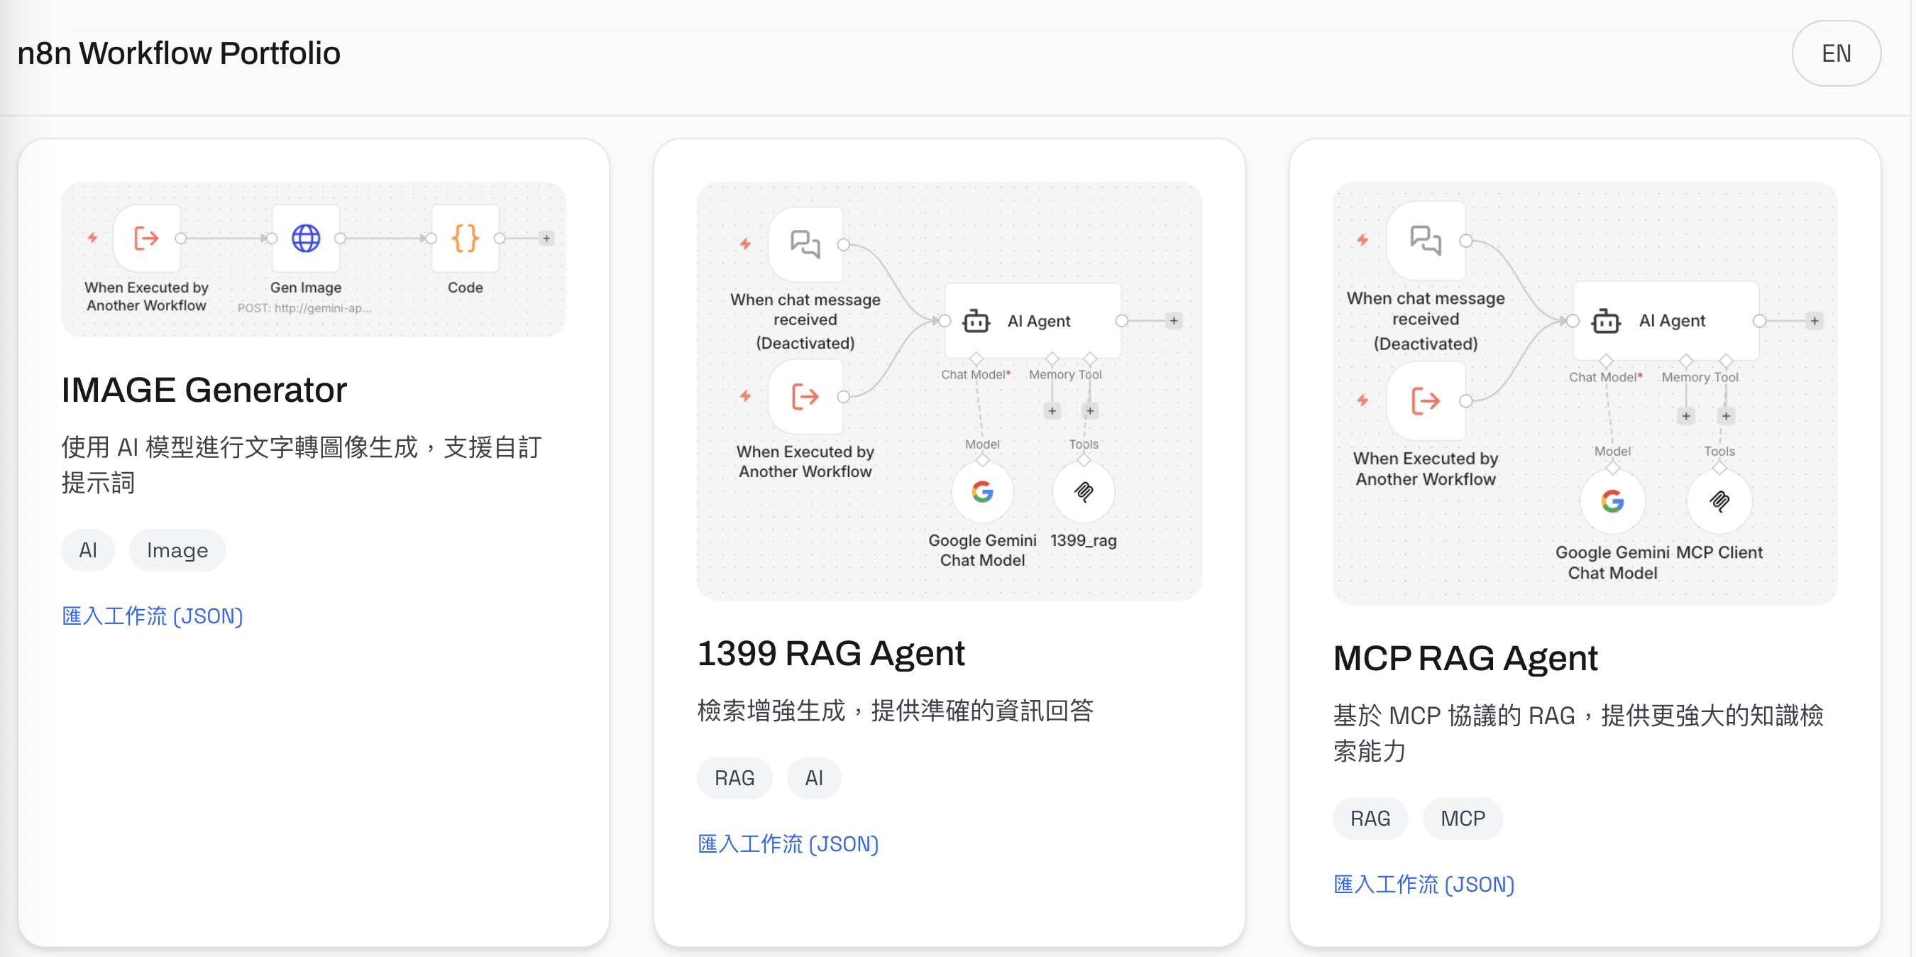Click plus after Code node output
The width and height of the screenshot is (1916, 957).
[x=546, y=238]
